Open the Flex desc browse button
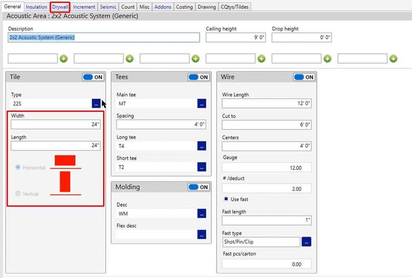This screenshot has height=278, width=412. pyautogui.click(x=201, y=234)
